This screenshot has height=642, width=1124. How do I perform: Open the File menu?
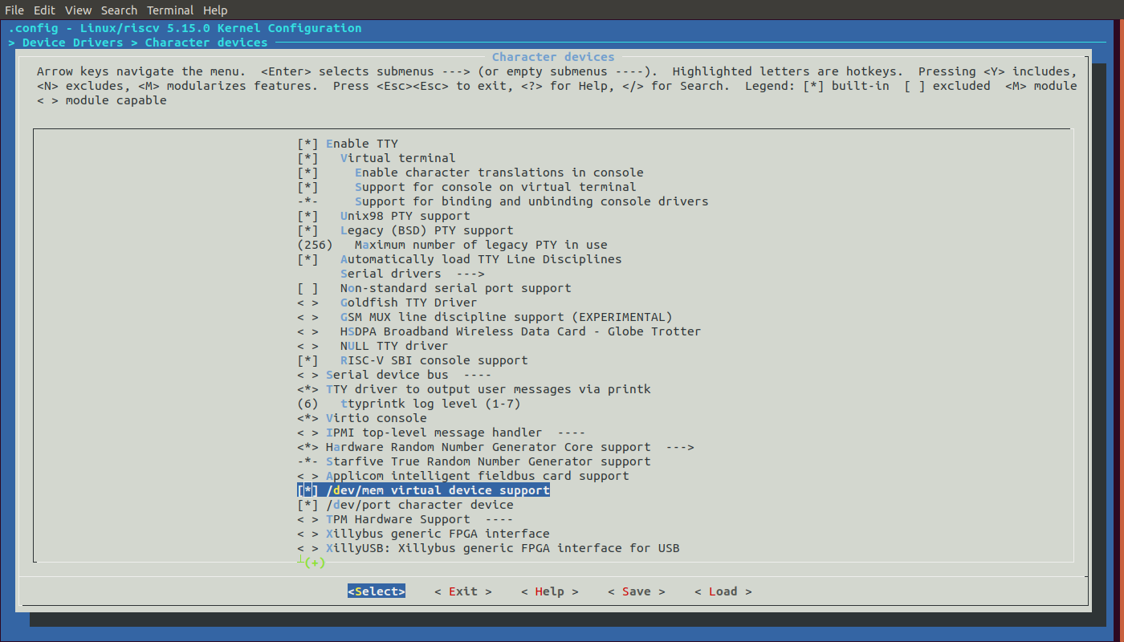[14, 10]
